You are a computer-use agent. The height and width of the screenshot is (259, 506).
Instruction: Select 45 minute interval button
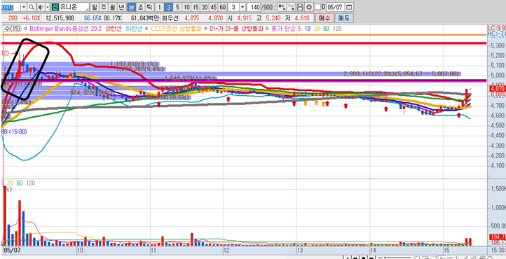coord(214,7)
